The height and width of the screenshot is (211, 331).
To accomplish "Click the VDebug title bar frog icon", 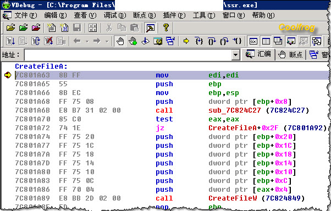I will (6, 4).
